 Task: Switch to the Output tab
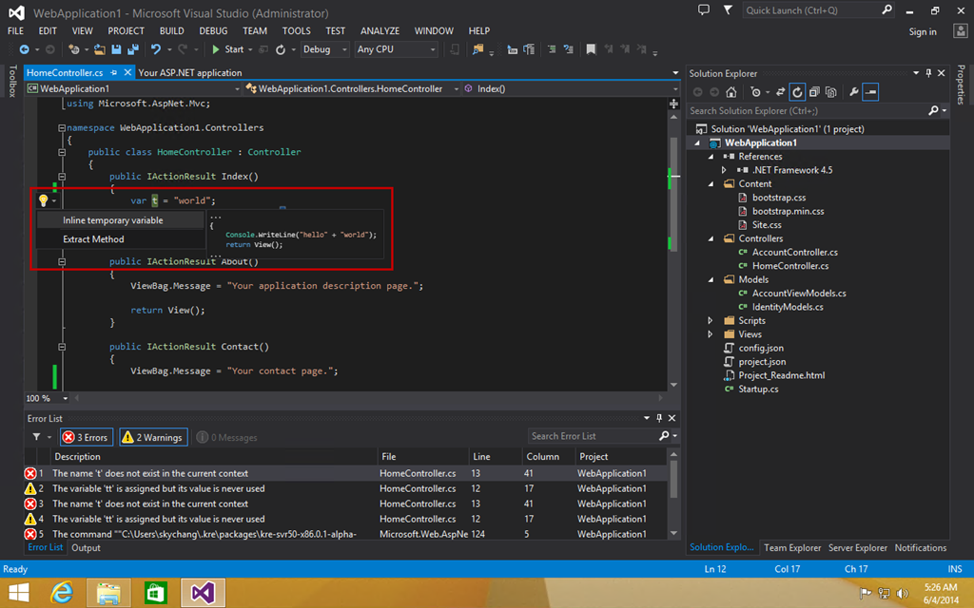click(86, 548)
